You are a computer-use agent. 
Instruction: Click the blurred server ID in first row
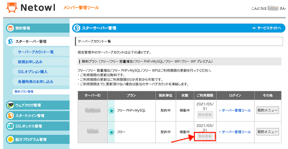(x=93, y=110)
